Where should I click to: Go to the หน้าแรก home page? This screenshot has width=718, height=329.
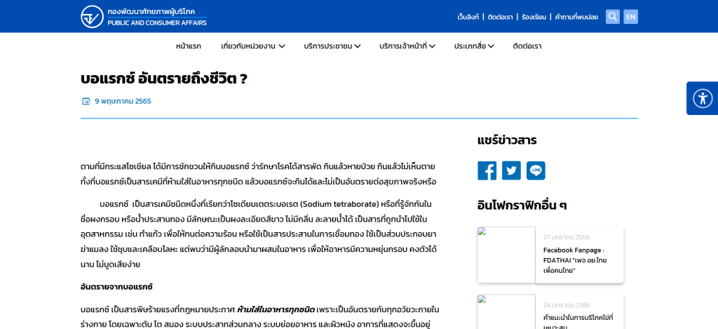[189, 46]
